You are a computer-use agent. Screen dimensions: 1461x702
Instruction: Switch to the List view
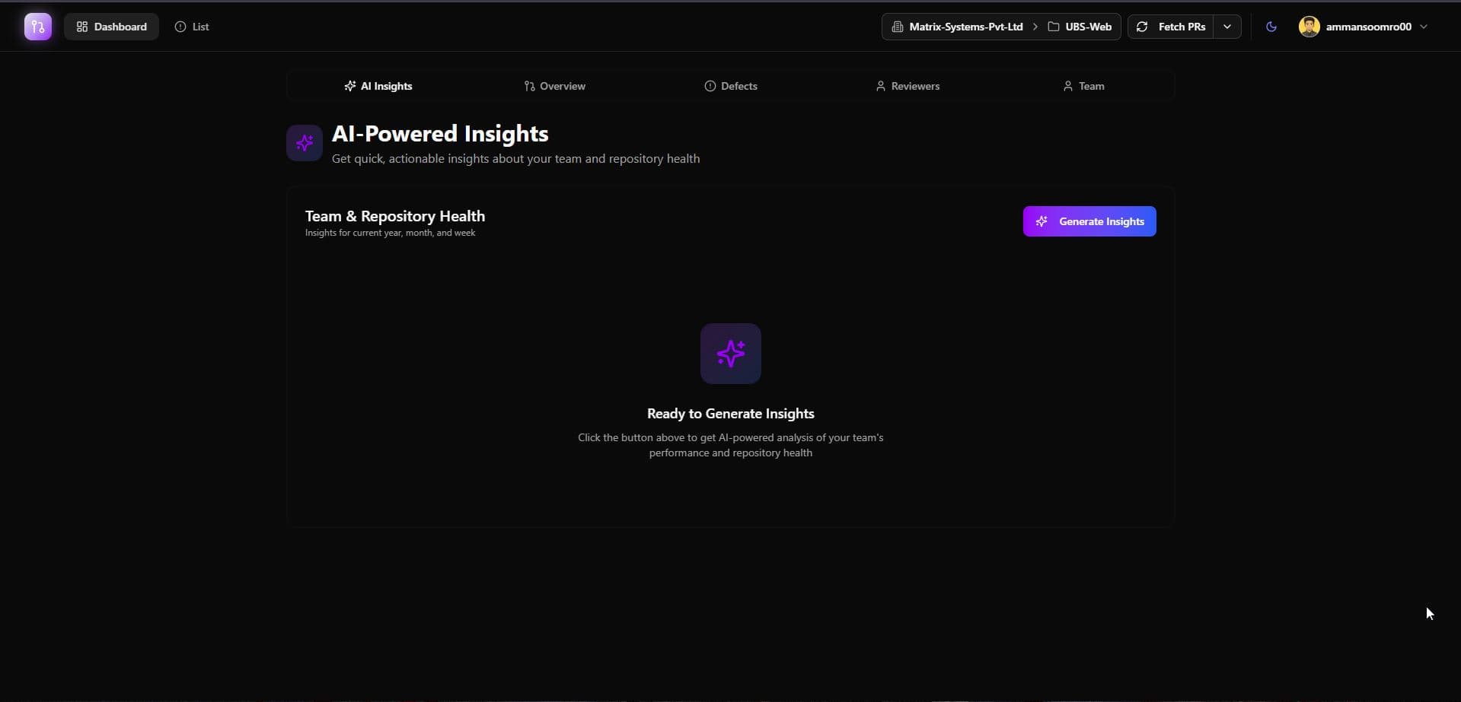pyautogui.click(x=192, y=27)
